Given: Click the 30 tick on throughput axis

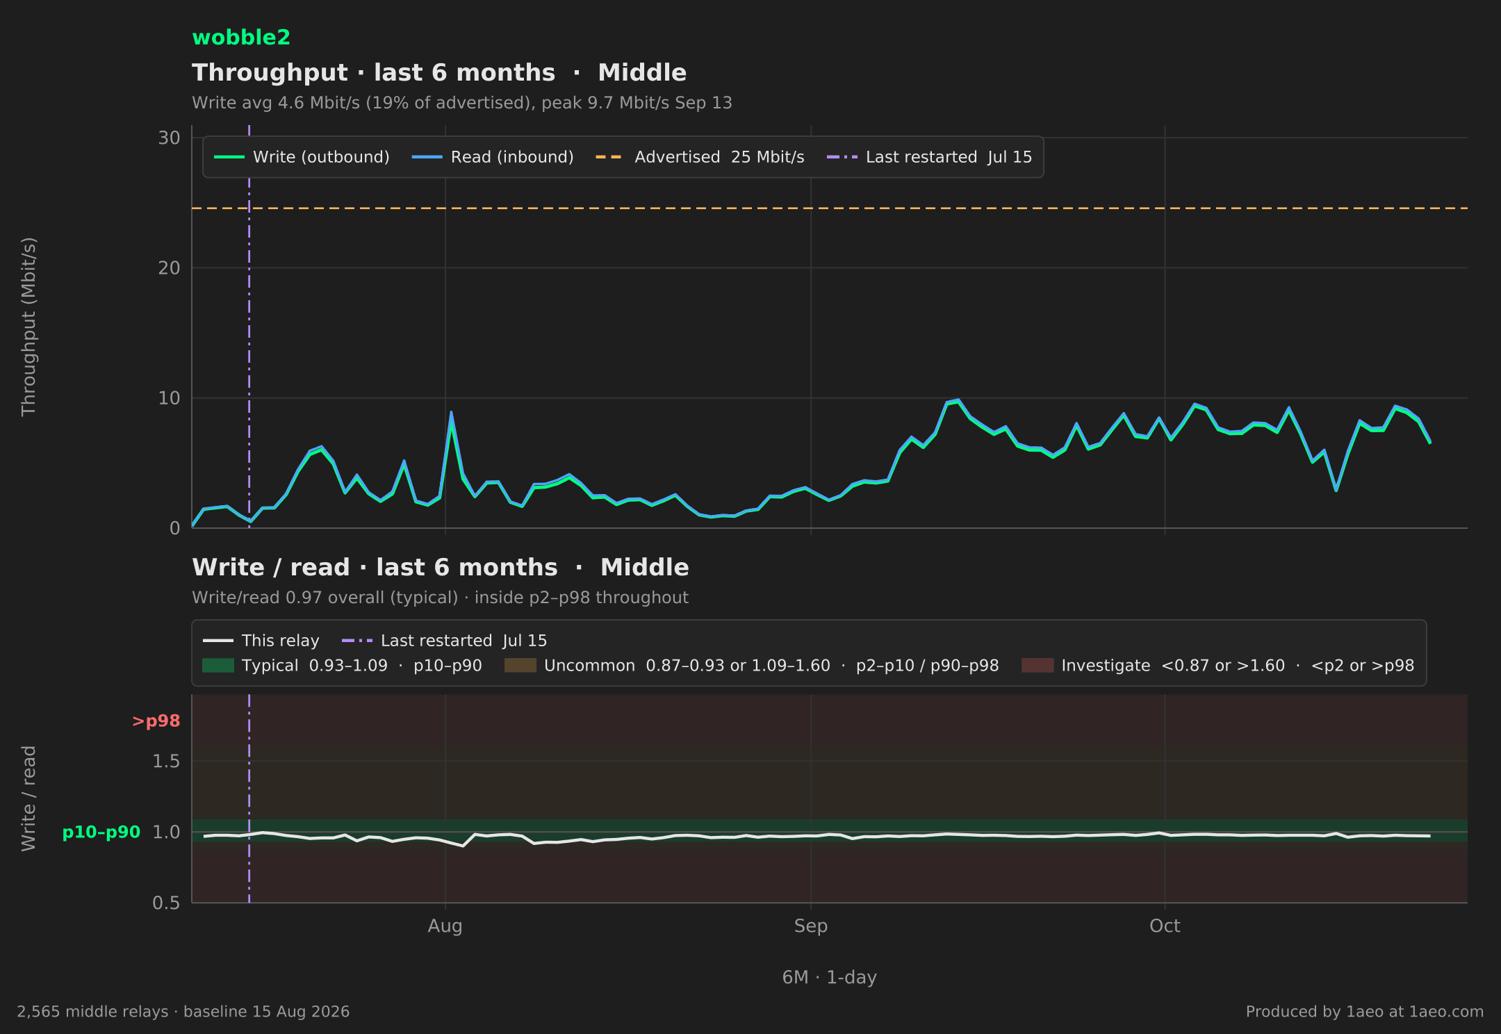Looking at the screenshot, I should [169, 138].
